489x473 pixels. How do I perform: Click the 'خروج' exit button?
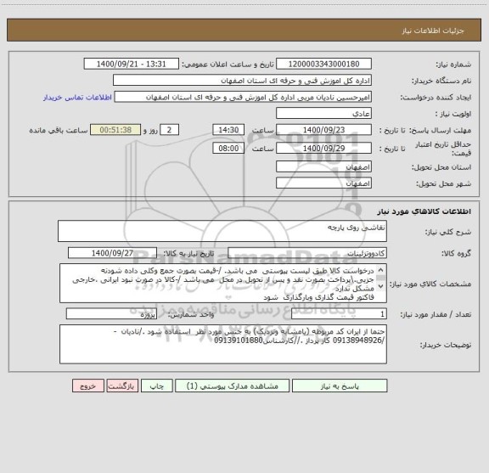tap(88, 386)
